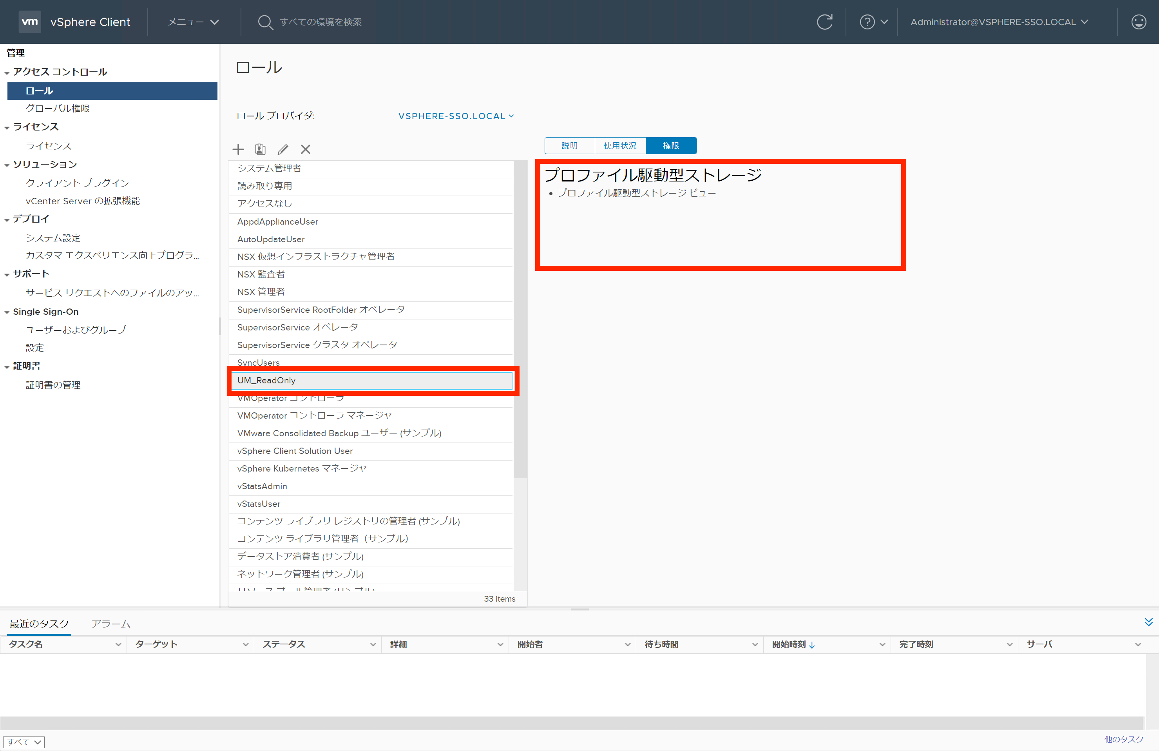Open グローバル権限 page
The width and height of the screenshot is (1159, 751).
58,108
